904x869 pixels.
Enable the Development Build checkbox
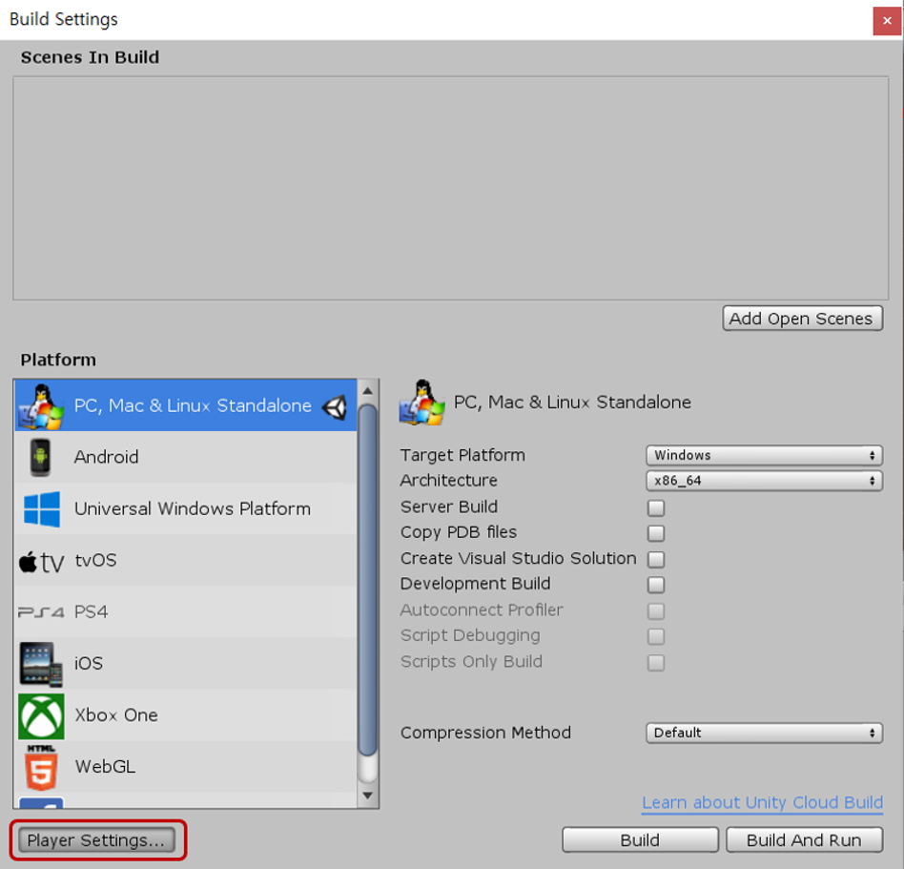tap(655, 584)
